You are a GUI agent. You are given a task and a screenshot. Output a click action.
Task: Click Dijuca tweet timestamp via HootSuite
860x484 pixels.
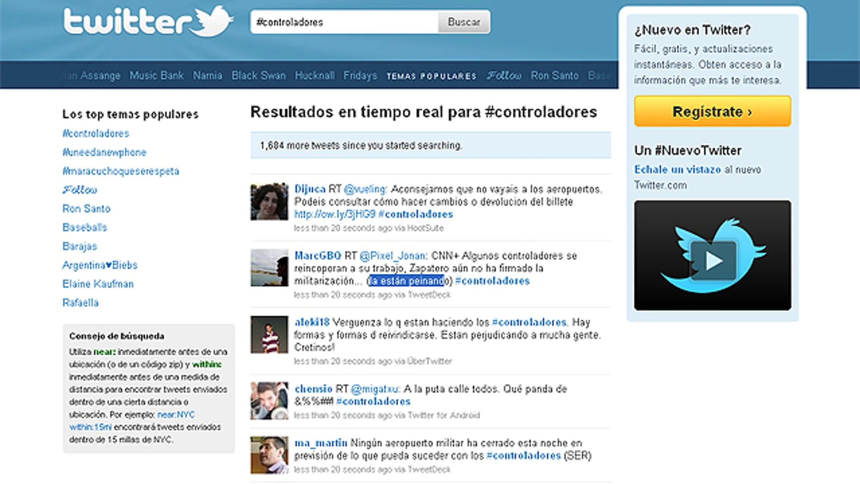click(368, 228)
